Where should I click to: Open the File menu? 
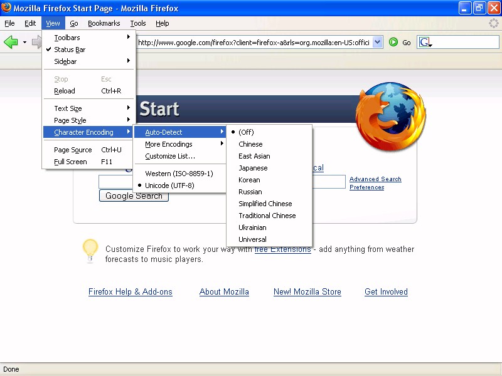9,23
